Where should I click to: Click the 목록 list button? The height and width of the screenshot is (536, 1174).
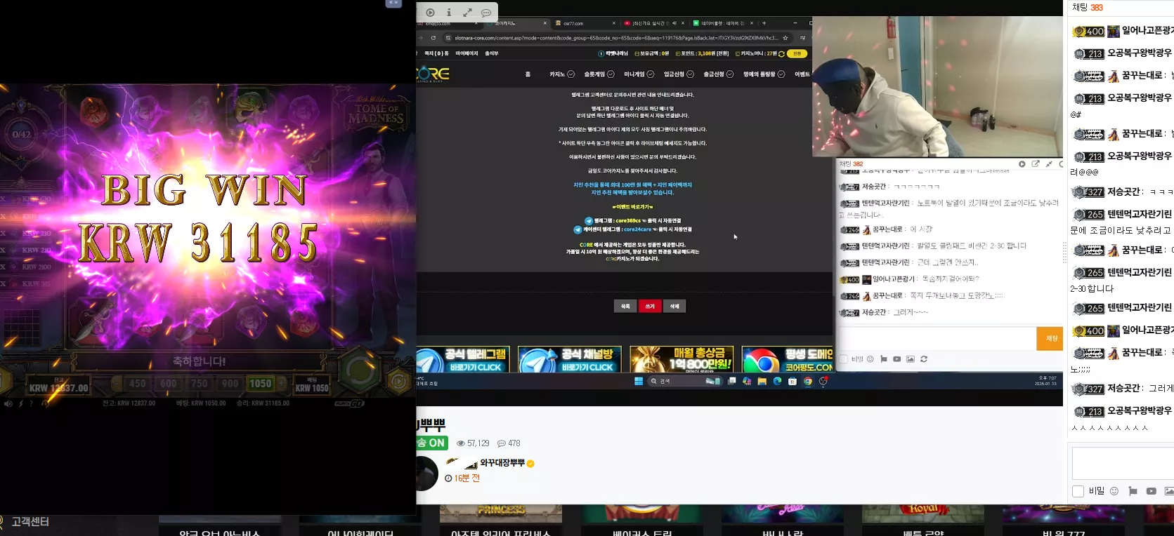625,306
